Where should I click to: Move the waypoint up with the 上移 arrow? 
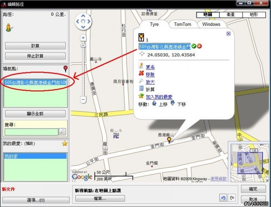pos(154,103)
